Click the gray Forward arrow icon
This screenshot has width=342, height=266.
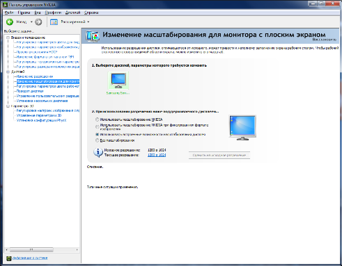tap(38, 22)
